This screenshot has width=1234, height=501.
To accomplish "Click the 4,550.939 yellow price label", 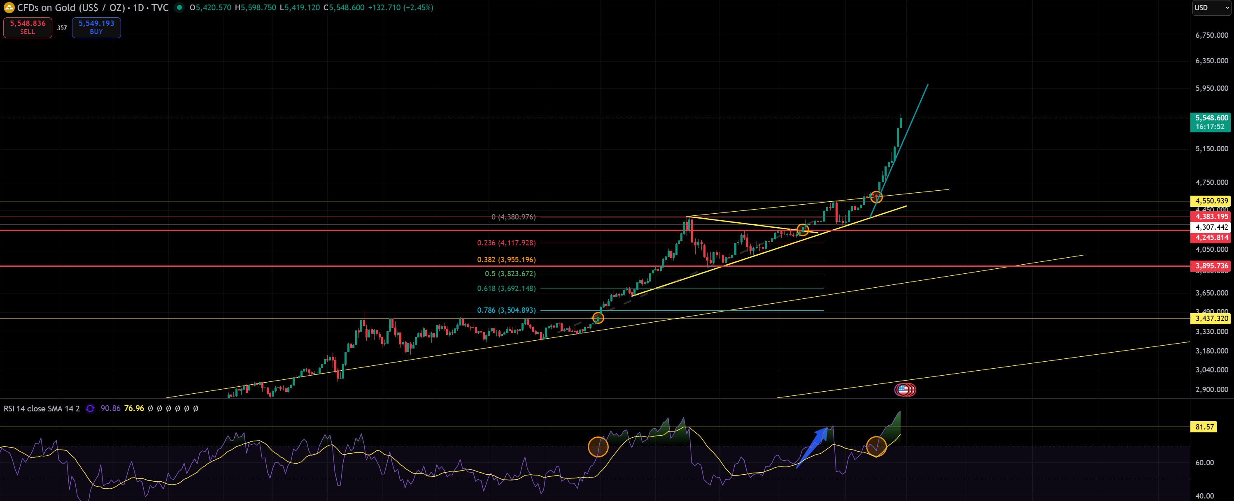I will [x=1211, y=201].
